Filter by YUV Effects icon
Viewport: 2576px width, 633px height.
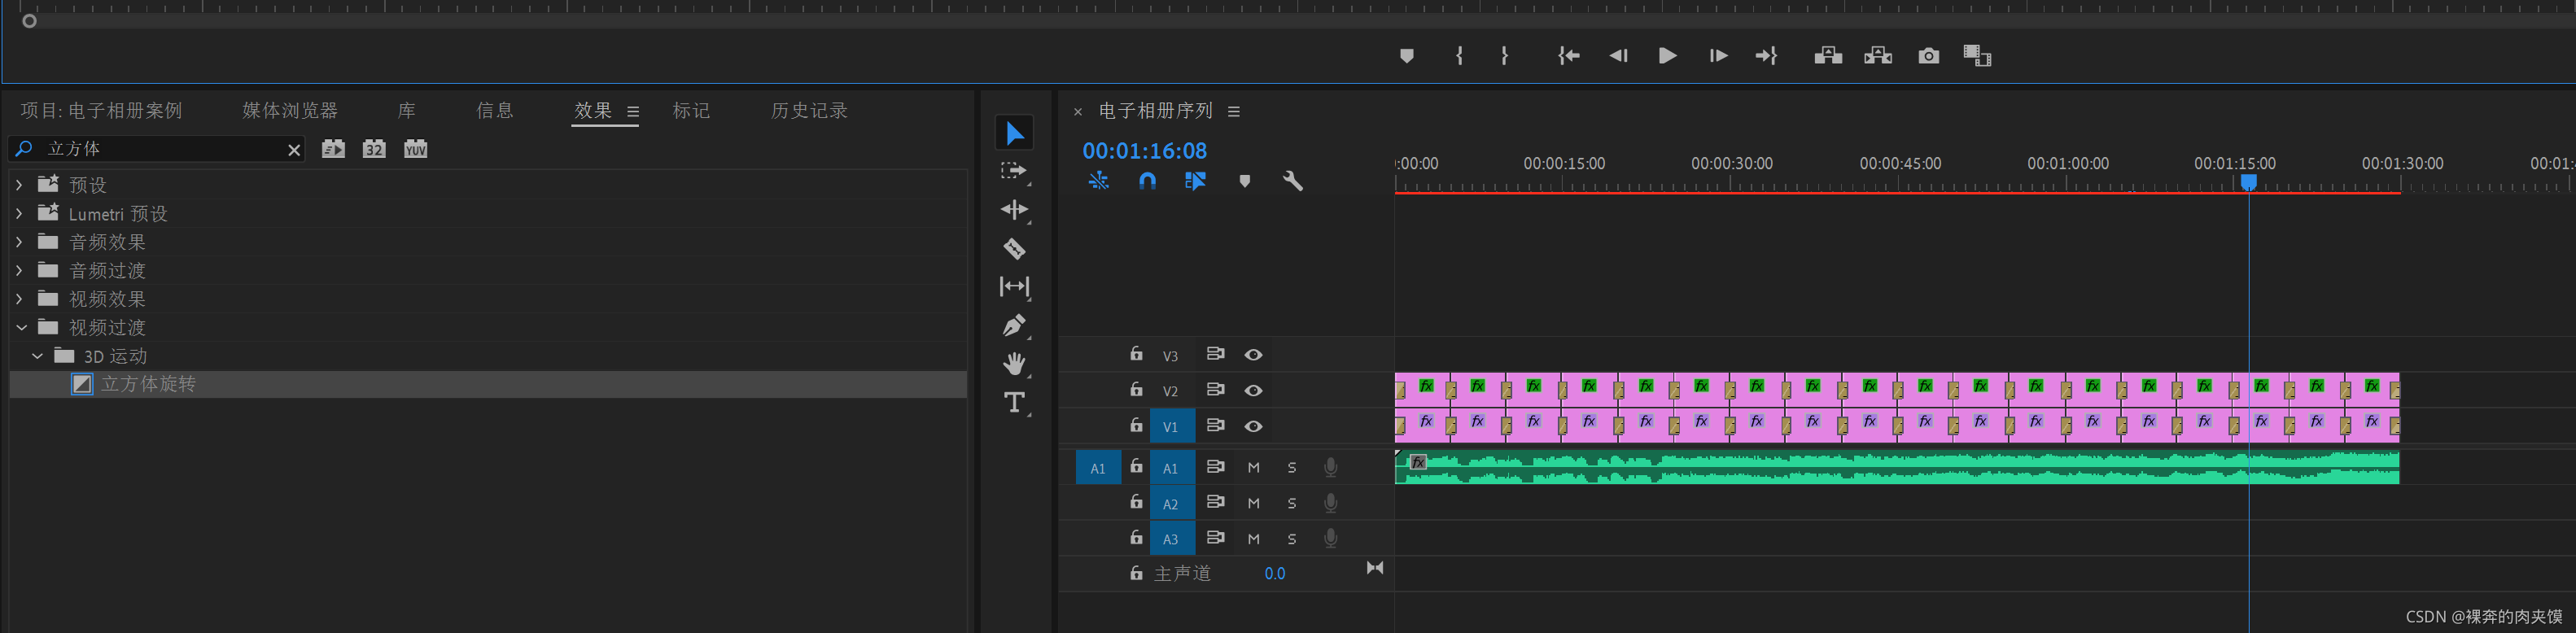pos(415,149)
